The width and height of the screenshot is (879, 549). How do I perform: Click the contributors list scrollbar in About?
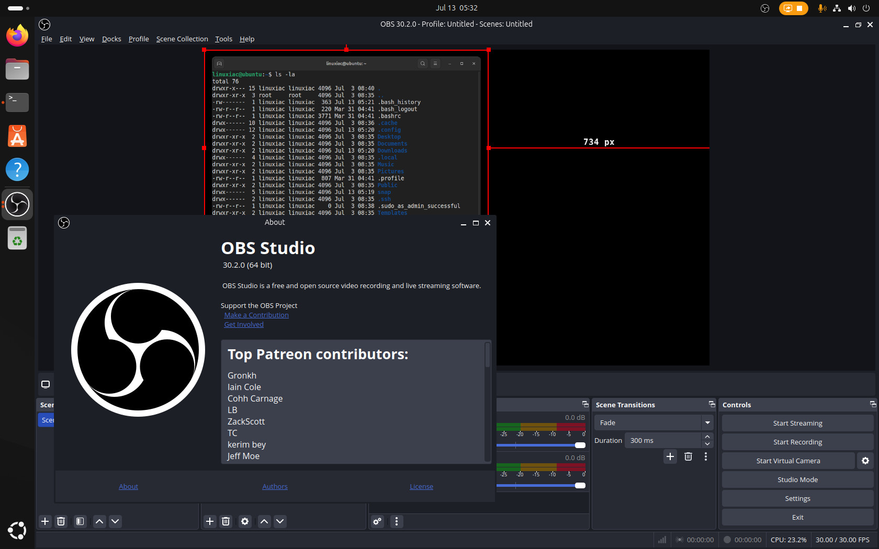[488, 355]
